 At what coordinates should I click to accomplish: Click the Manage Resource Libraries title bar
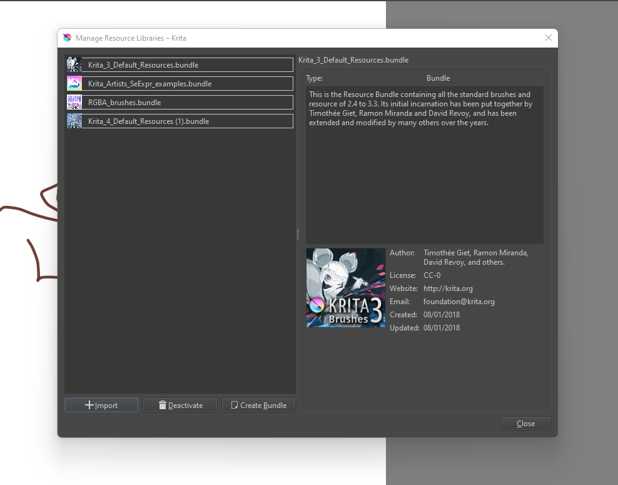pyautogui.click(x=313, y=38)
